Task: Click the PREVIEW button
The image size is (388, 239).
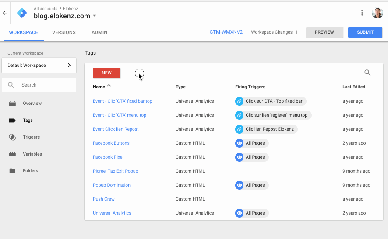Action: click(x=325, y=32)
